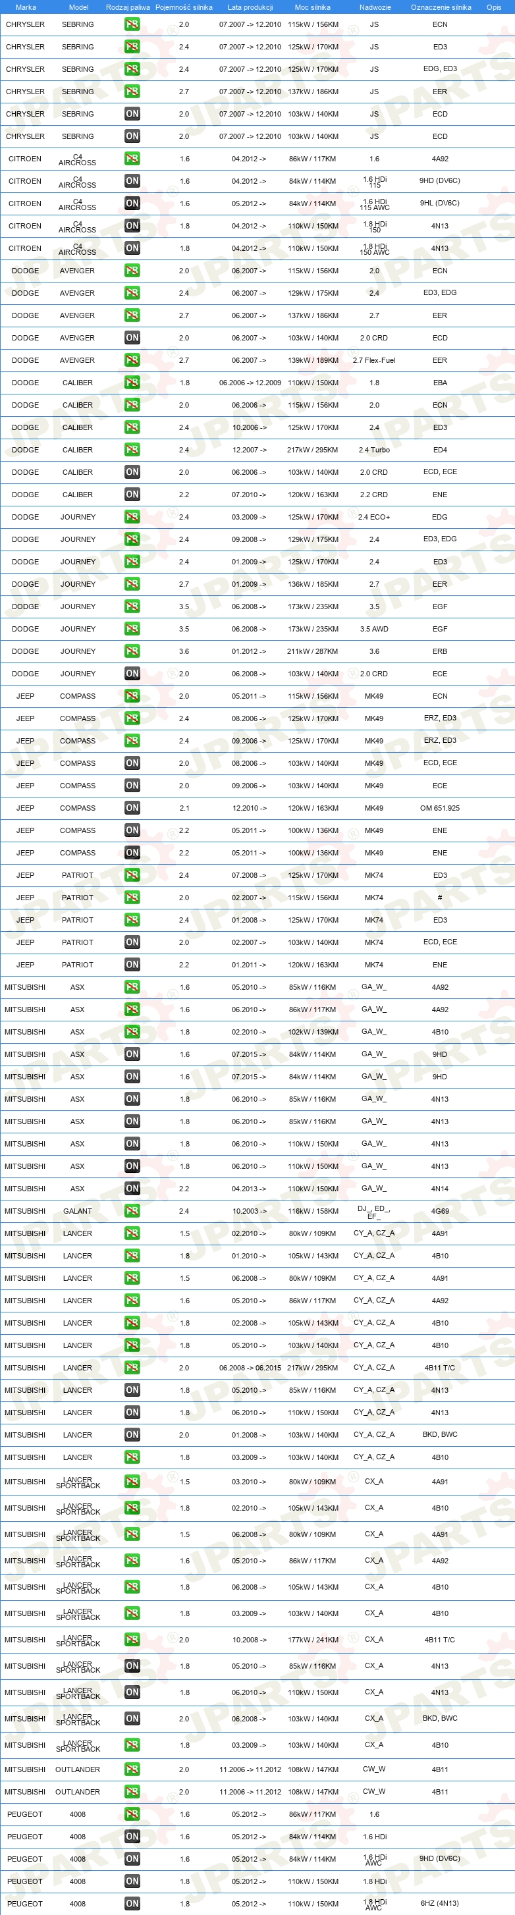Select engine capacity 2.1 in Jeep Compass row
Screen dimensions: 515x1915
[x=184, y=808]
